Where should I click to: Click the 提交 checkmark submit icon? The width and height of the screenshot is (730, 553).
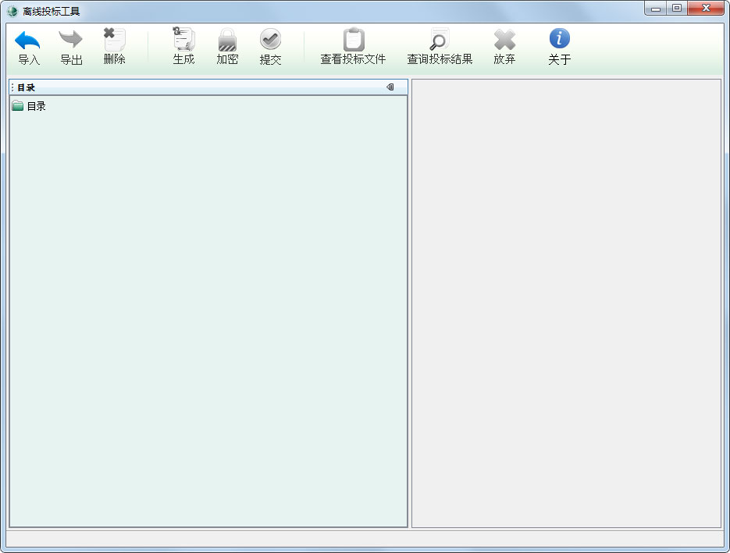[x=270, y=39]
